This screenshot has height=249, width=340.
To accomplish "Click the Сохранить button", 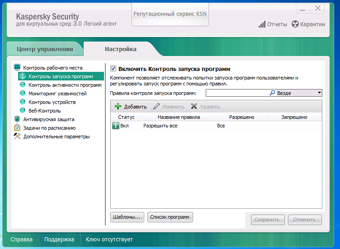I will [268, 220].
